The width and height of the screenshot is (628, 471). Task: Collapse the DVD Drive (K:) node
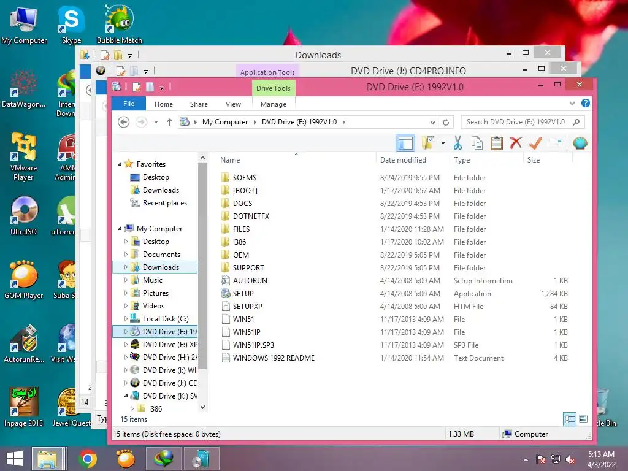point(126,396)
